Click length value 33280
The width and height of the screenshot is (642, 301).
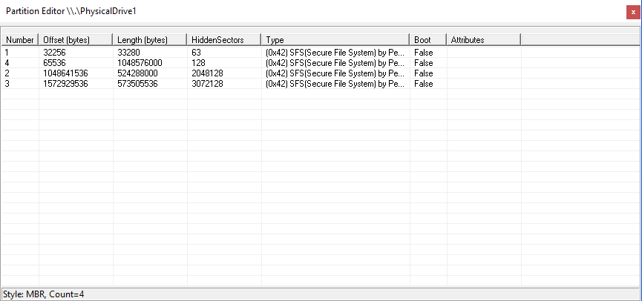click(128, 53)
